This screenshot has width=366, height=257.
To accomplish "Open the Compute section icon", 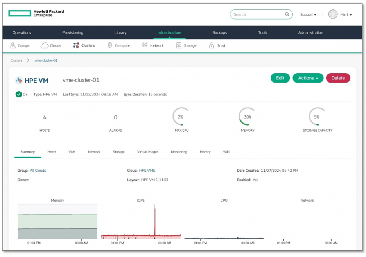I will point(110,45).
